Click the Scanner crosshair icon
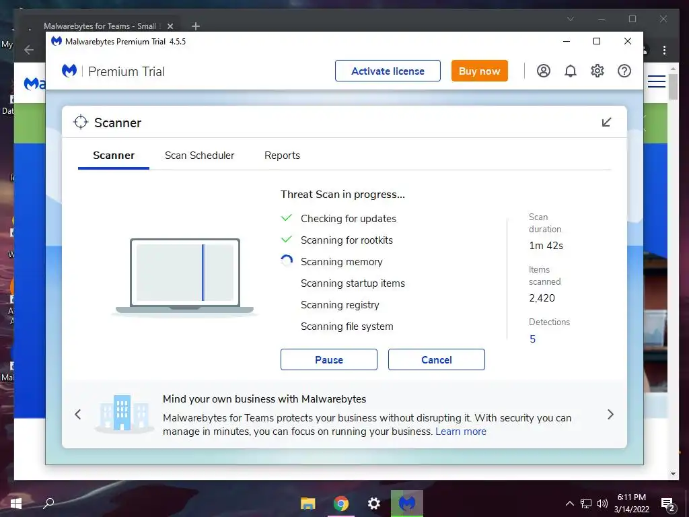Screen dimensions: 689x517 point(81,123)
